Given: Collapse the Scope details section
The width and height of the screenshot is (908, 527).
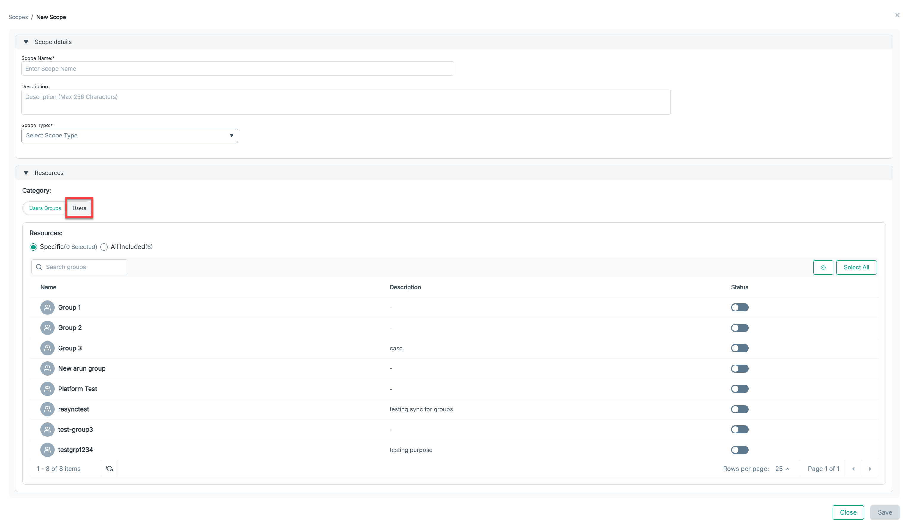Looking at the screenshot, I should 26,42.
